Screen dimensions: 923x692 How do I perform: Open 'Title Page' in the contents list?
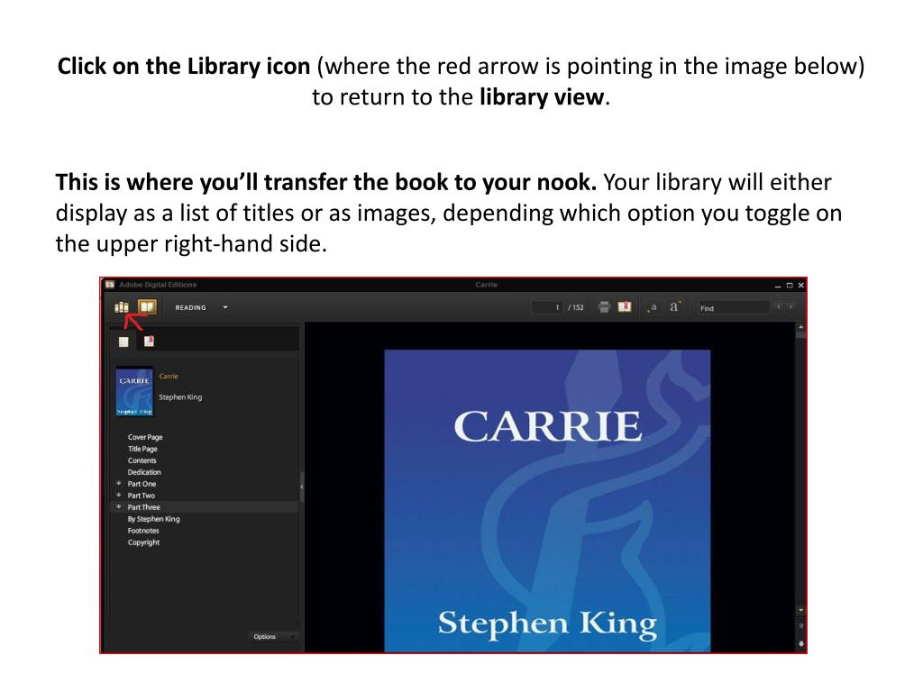142,449
